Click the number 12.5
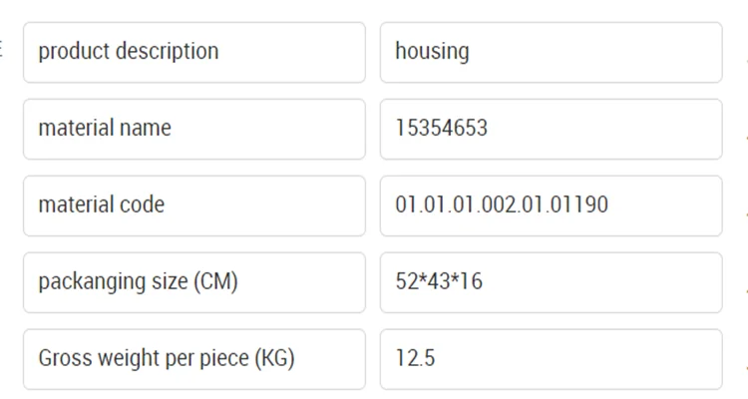Image resolution: width=748 pixels, height=399 pixels. tap(415, 359)
